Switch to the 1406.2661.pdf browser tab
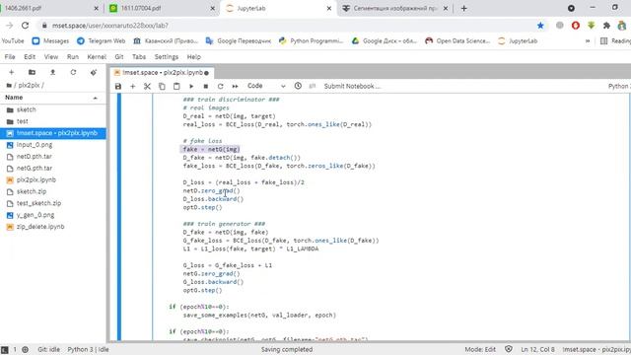Viewport: 631px width, 355px height. [49, 8]
